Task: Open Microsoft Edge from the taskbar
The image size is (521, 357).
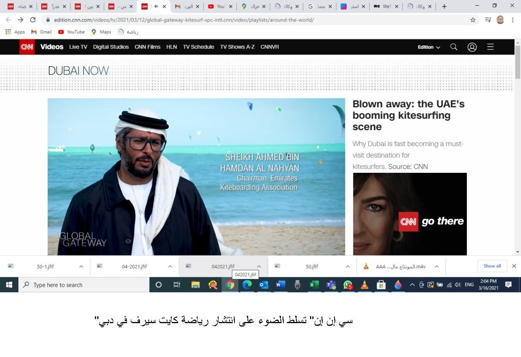Action: [x=247, y=285]
